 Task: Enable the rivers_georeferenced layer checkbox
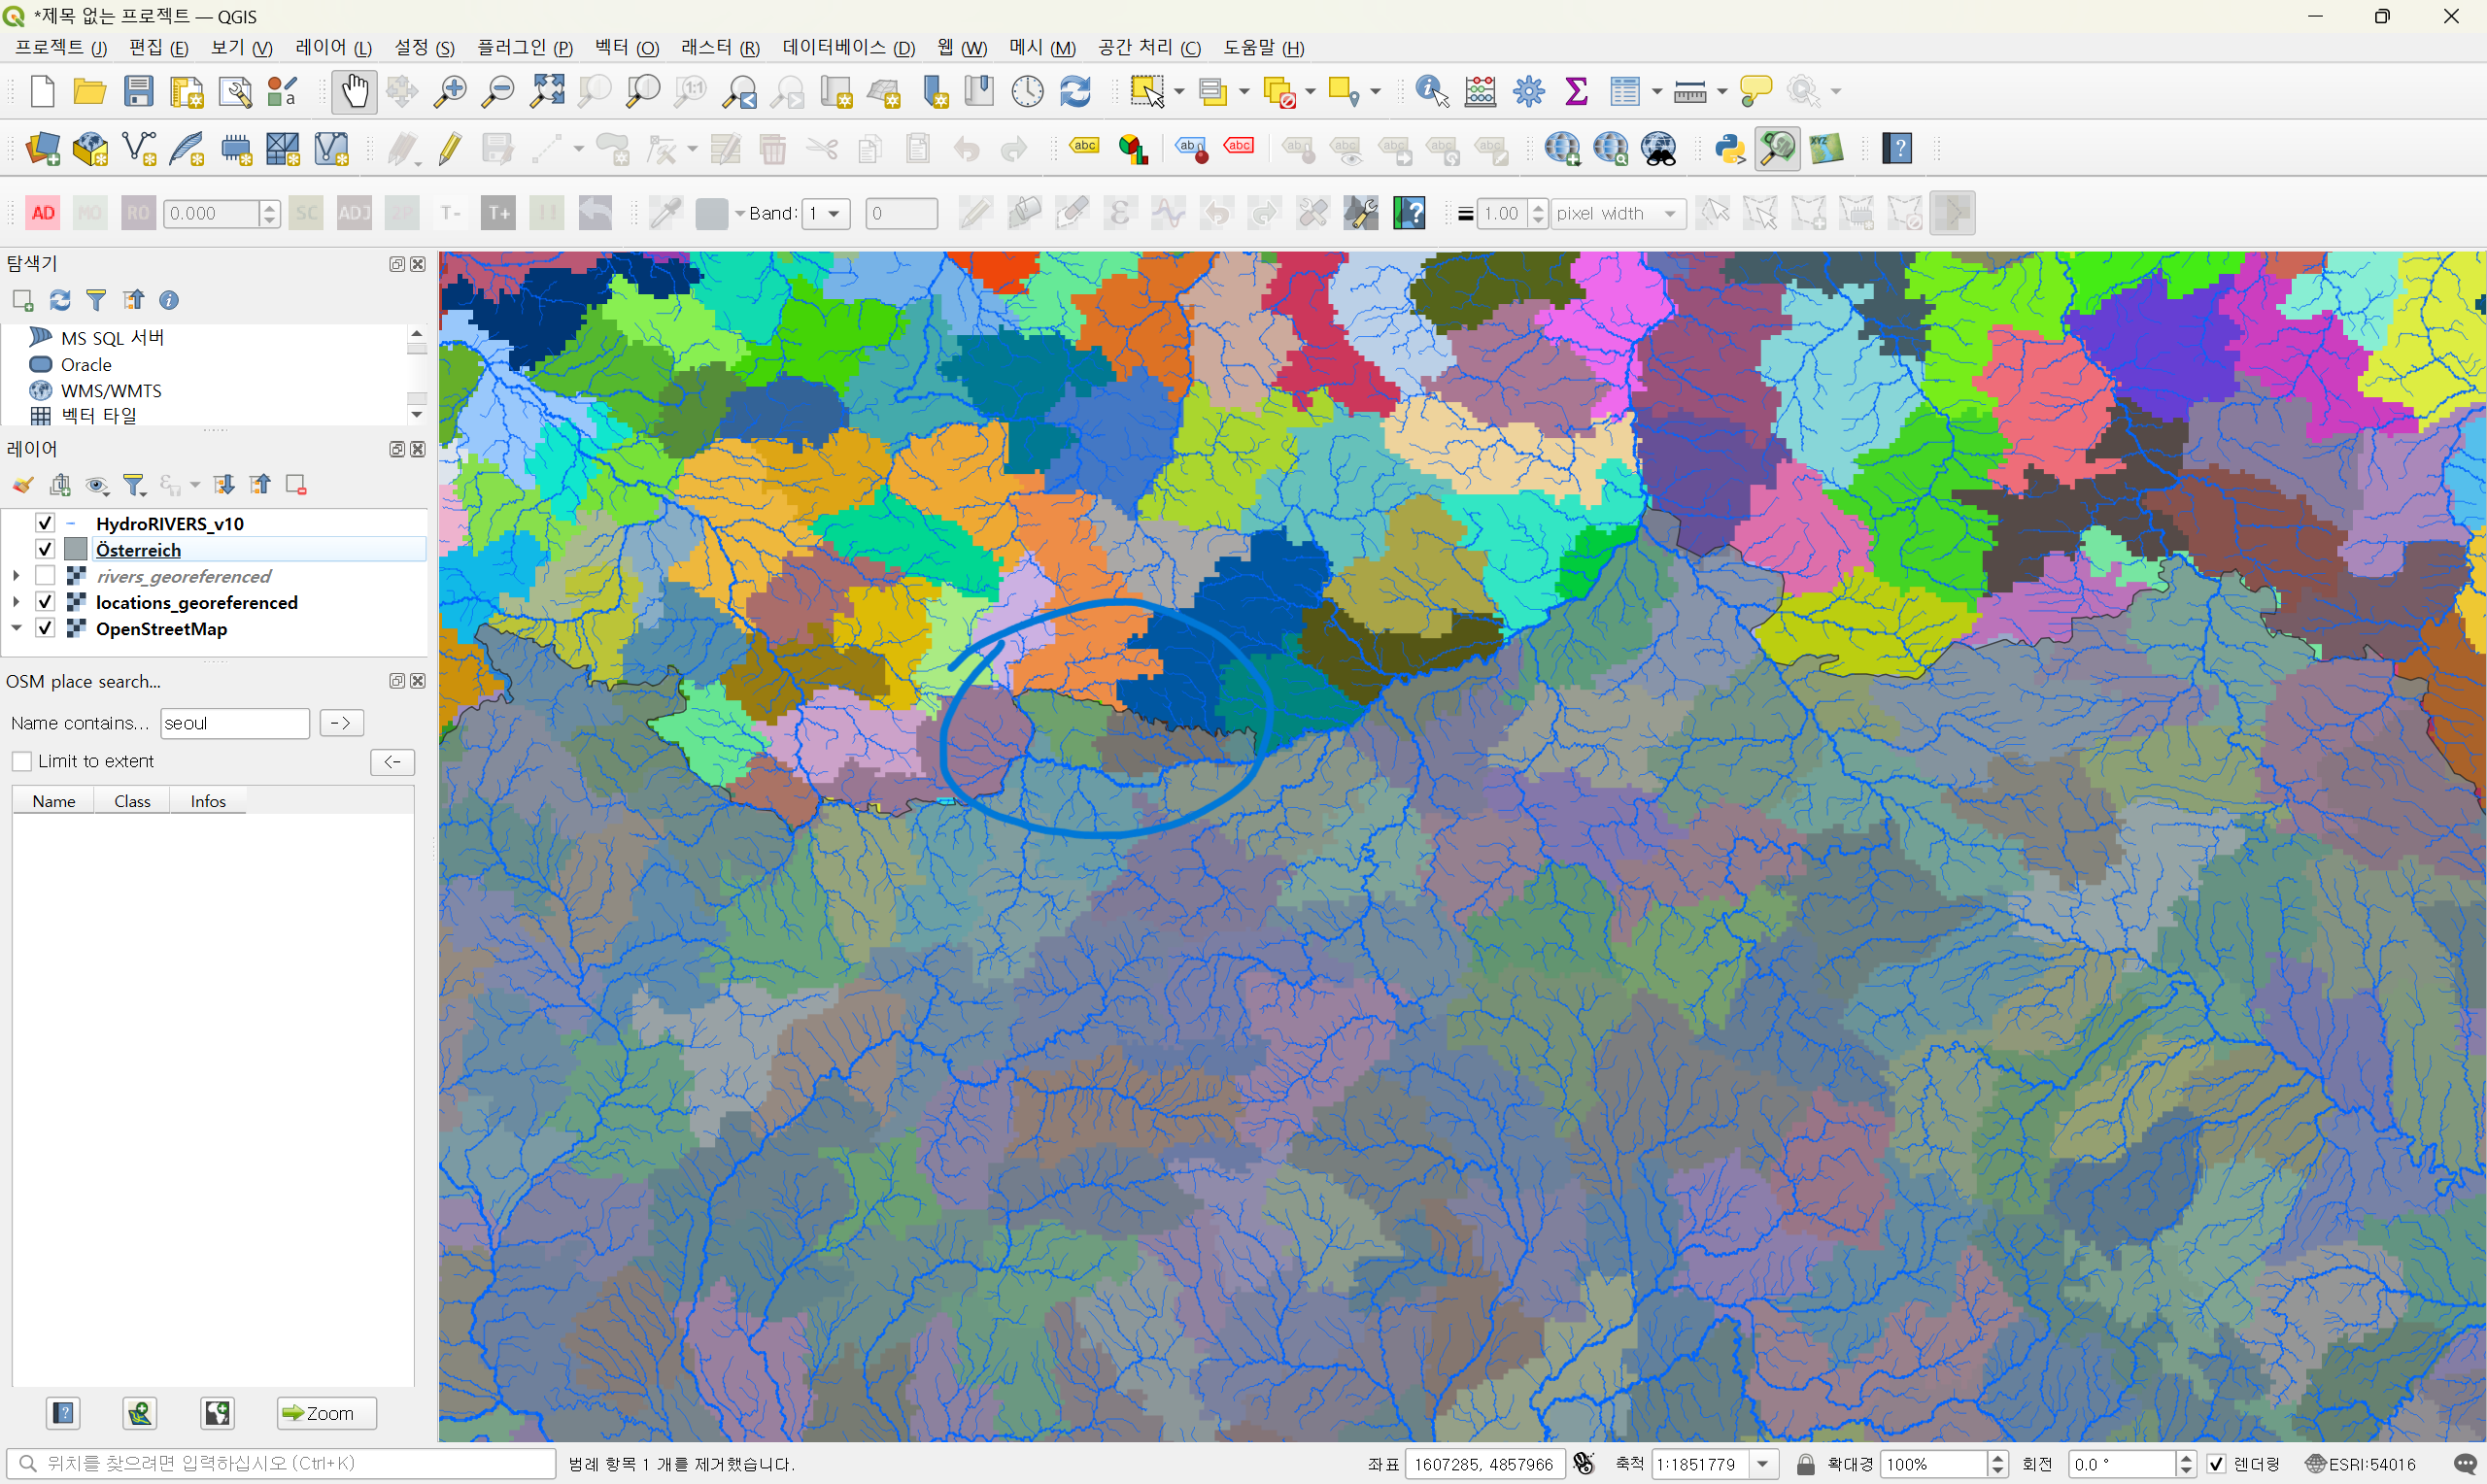click(45, 575)
